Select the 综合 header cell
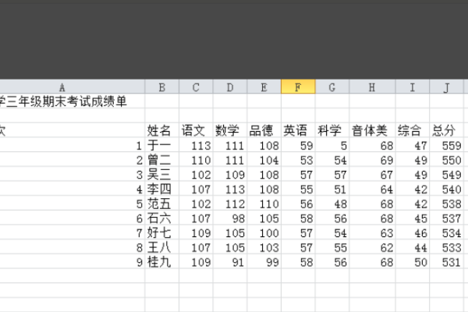 [x=410, y=130]
